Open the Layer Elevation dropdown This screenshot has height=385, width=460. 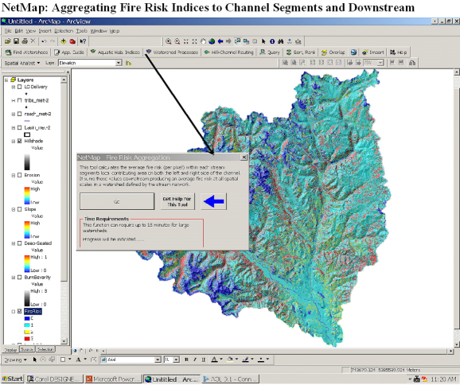click(x=119, y=63)
